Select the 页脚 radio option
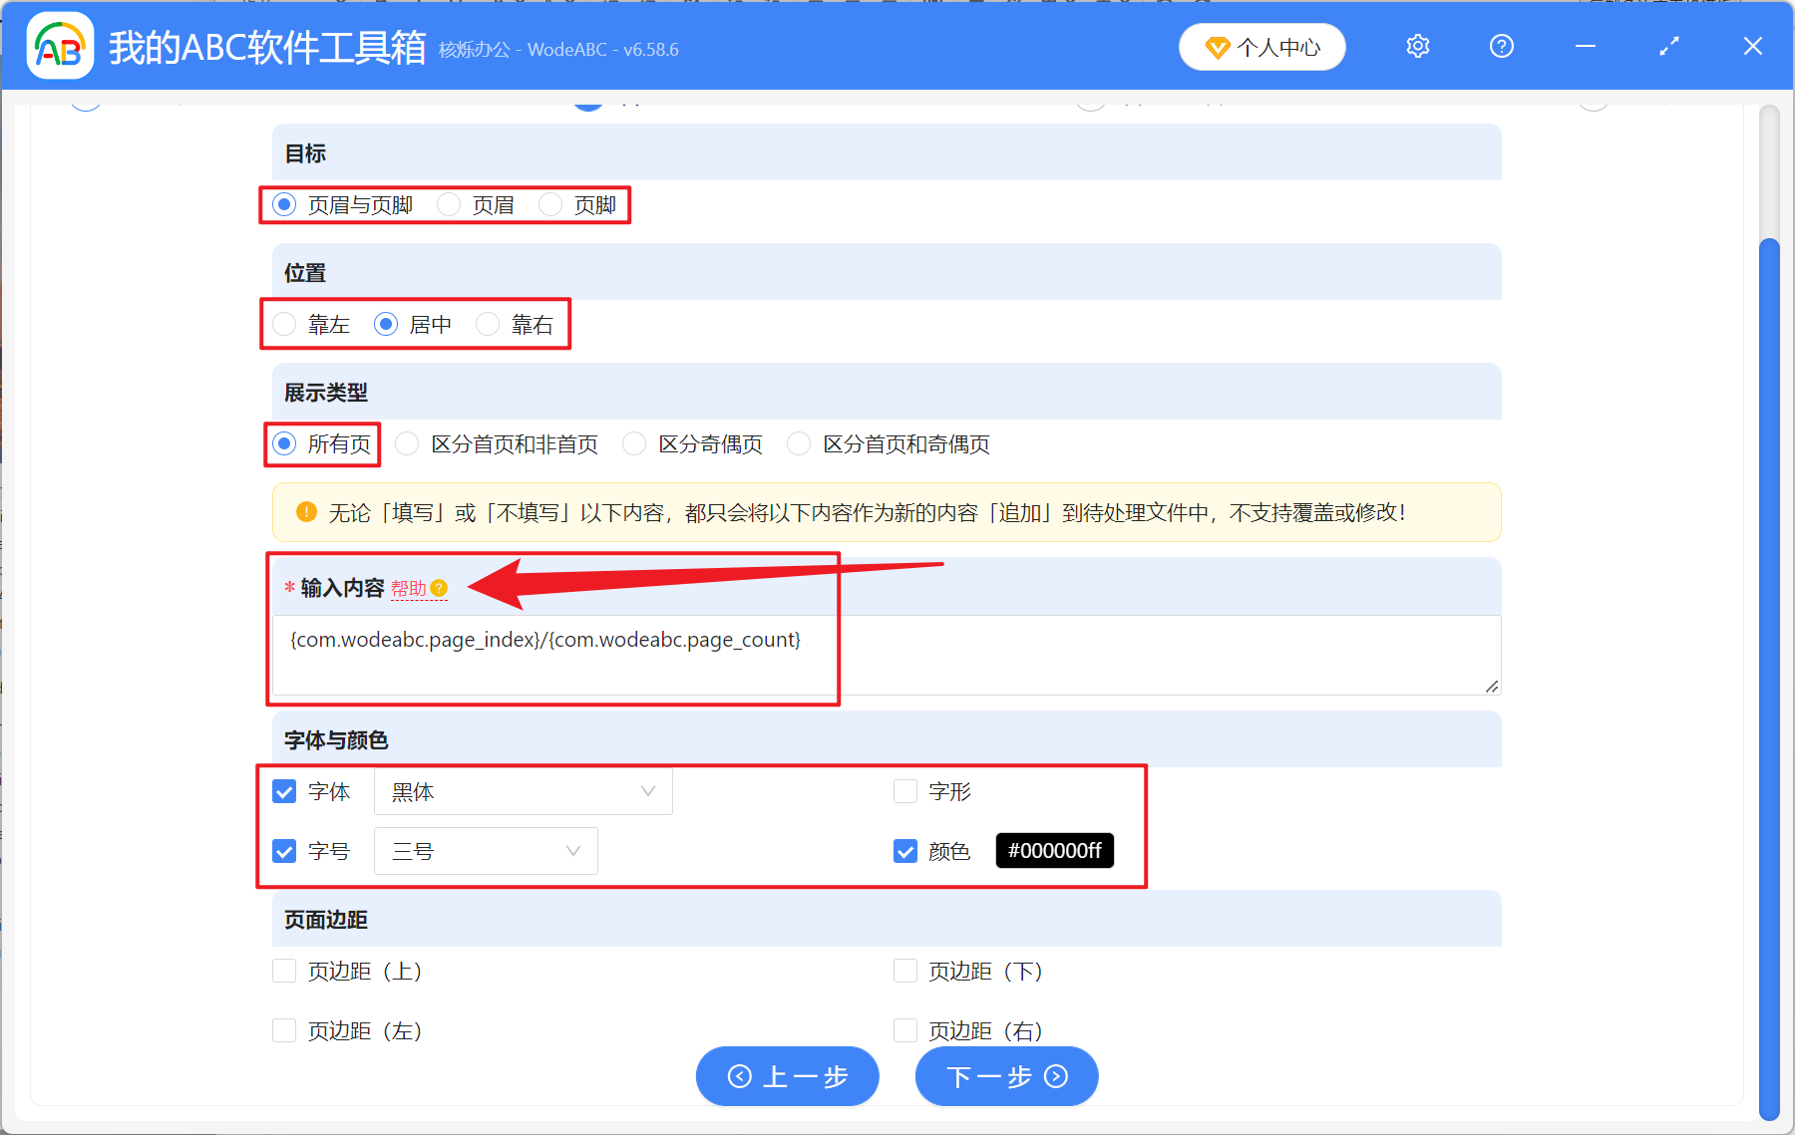Viewport: 1795px width, 1135px height. (550, 204)
